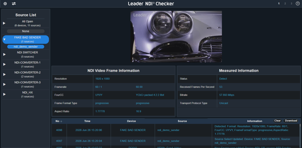Screen dimensions: 302x148
Task: Click the Transport Protocol Type label
Action: [193, 103]
